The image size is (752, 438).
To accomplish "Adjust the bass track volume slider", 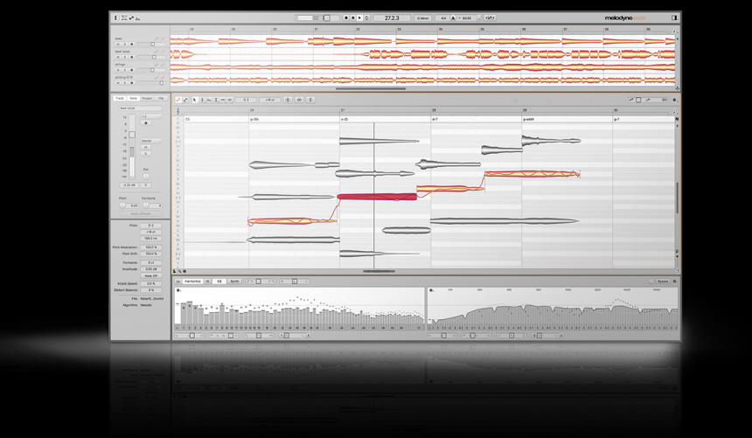I will click(x=151, y=44).
